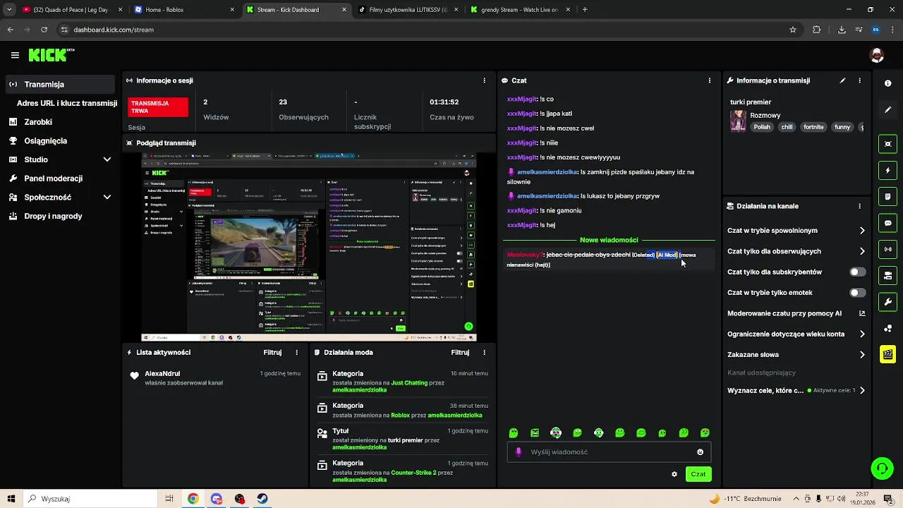903x508 pixels.
Task: Click the green document sidebar icon
Action: tap(887, 196)
